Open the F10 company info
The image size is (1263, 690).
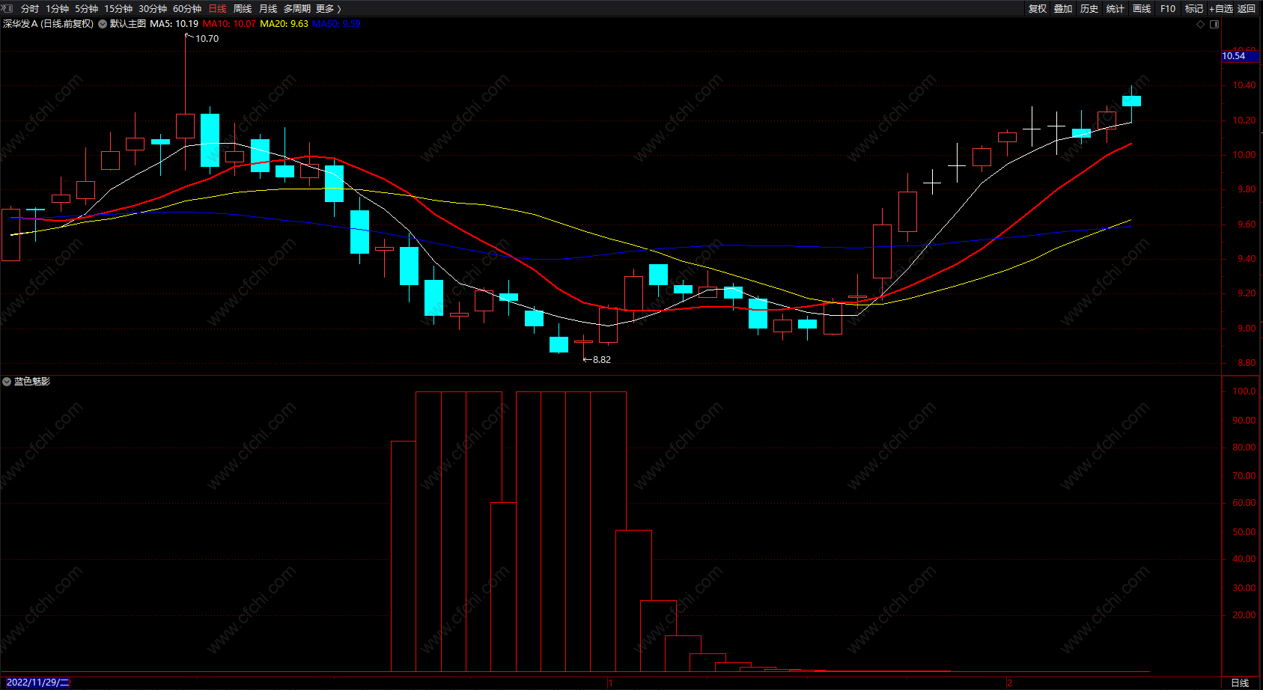pos(1168,8)
